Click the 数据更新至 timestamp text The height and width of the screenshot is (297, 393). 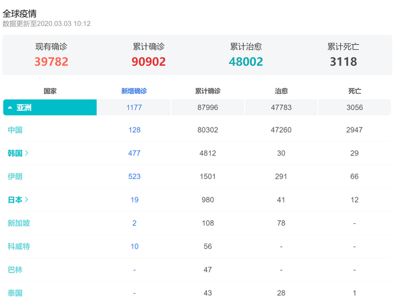pos(47,23)
